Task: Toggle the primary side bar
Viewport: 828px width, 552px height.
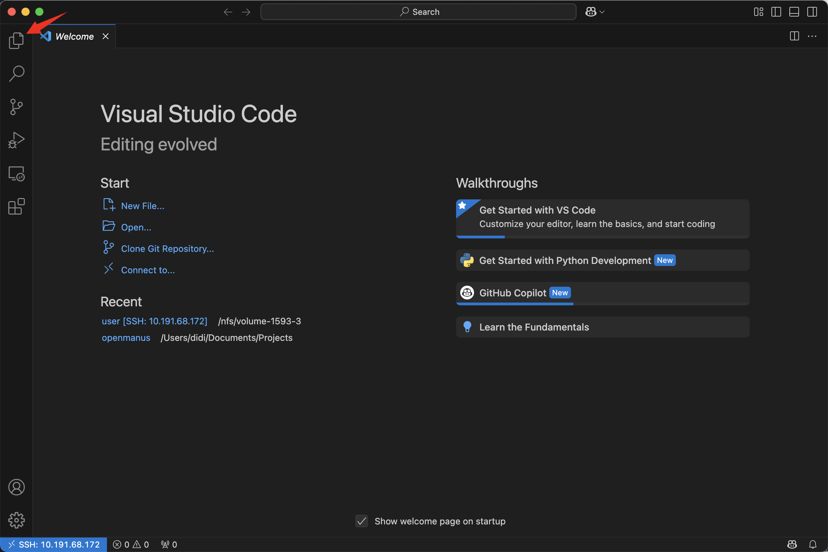Action: click(x=776, y=12)
